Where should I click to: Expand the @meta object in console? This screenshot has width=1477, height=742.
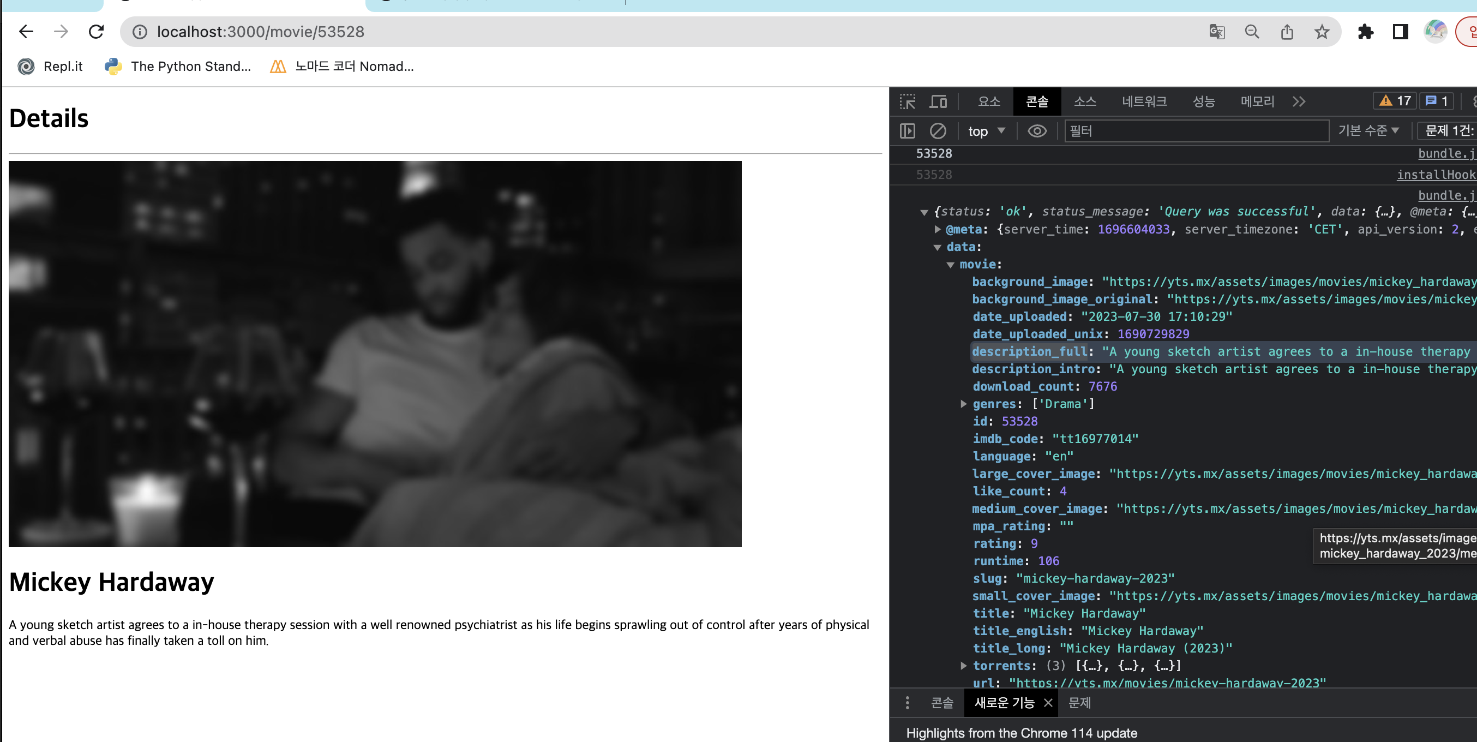click(x=938, y=229)
